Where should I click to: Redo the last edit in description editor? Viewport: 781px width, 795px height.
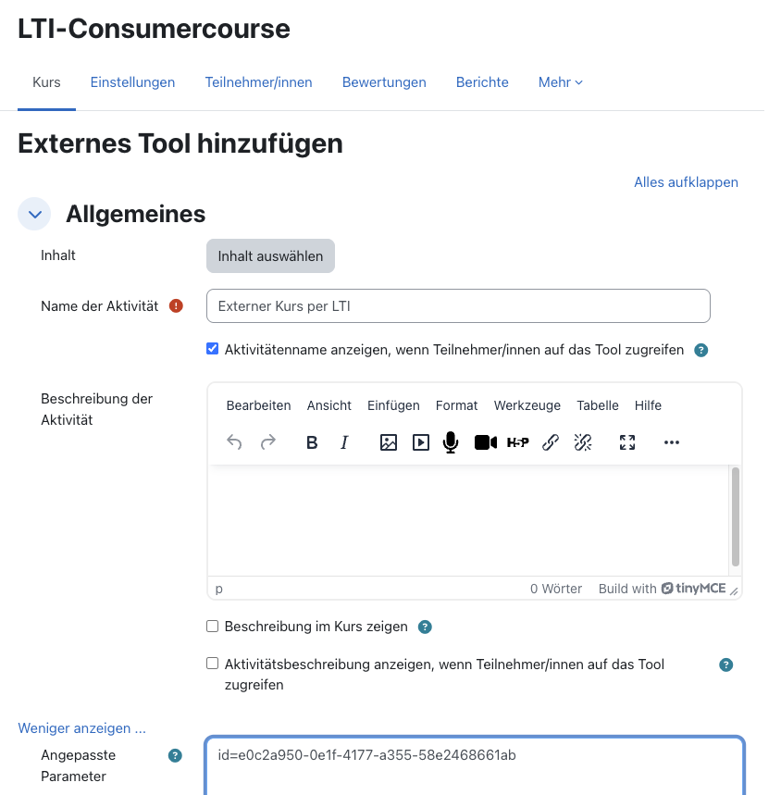tap(267, 442)
